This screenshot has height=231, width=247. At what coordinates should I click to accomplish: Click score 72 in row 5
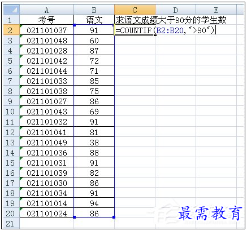pos(94,60)
